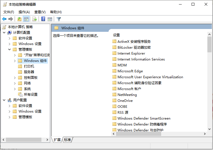Collapse the 计算机配置 tree node
This screenshot has width=213, height=150.
click(x=4, y=33)
